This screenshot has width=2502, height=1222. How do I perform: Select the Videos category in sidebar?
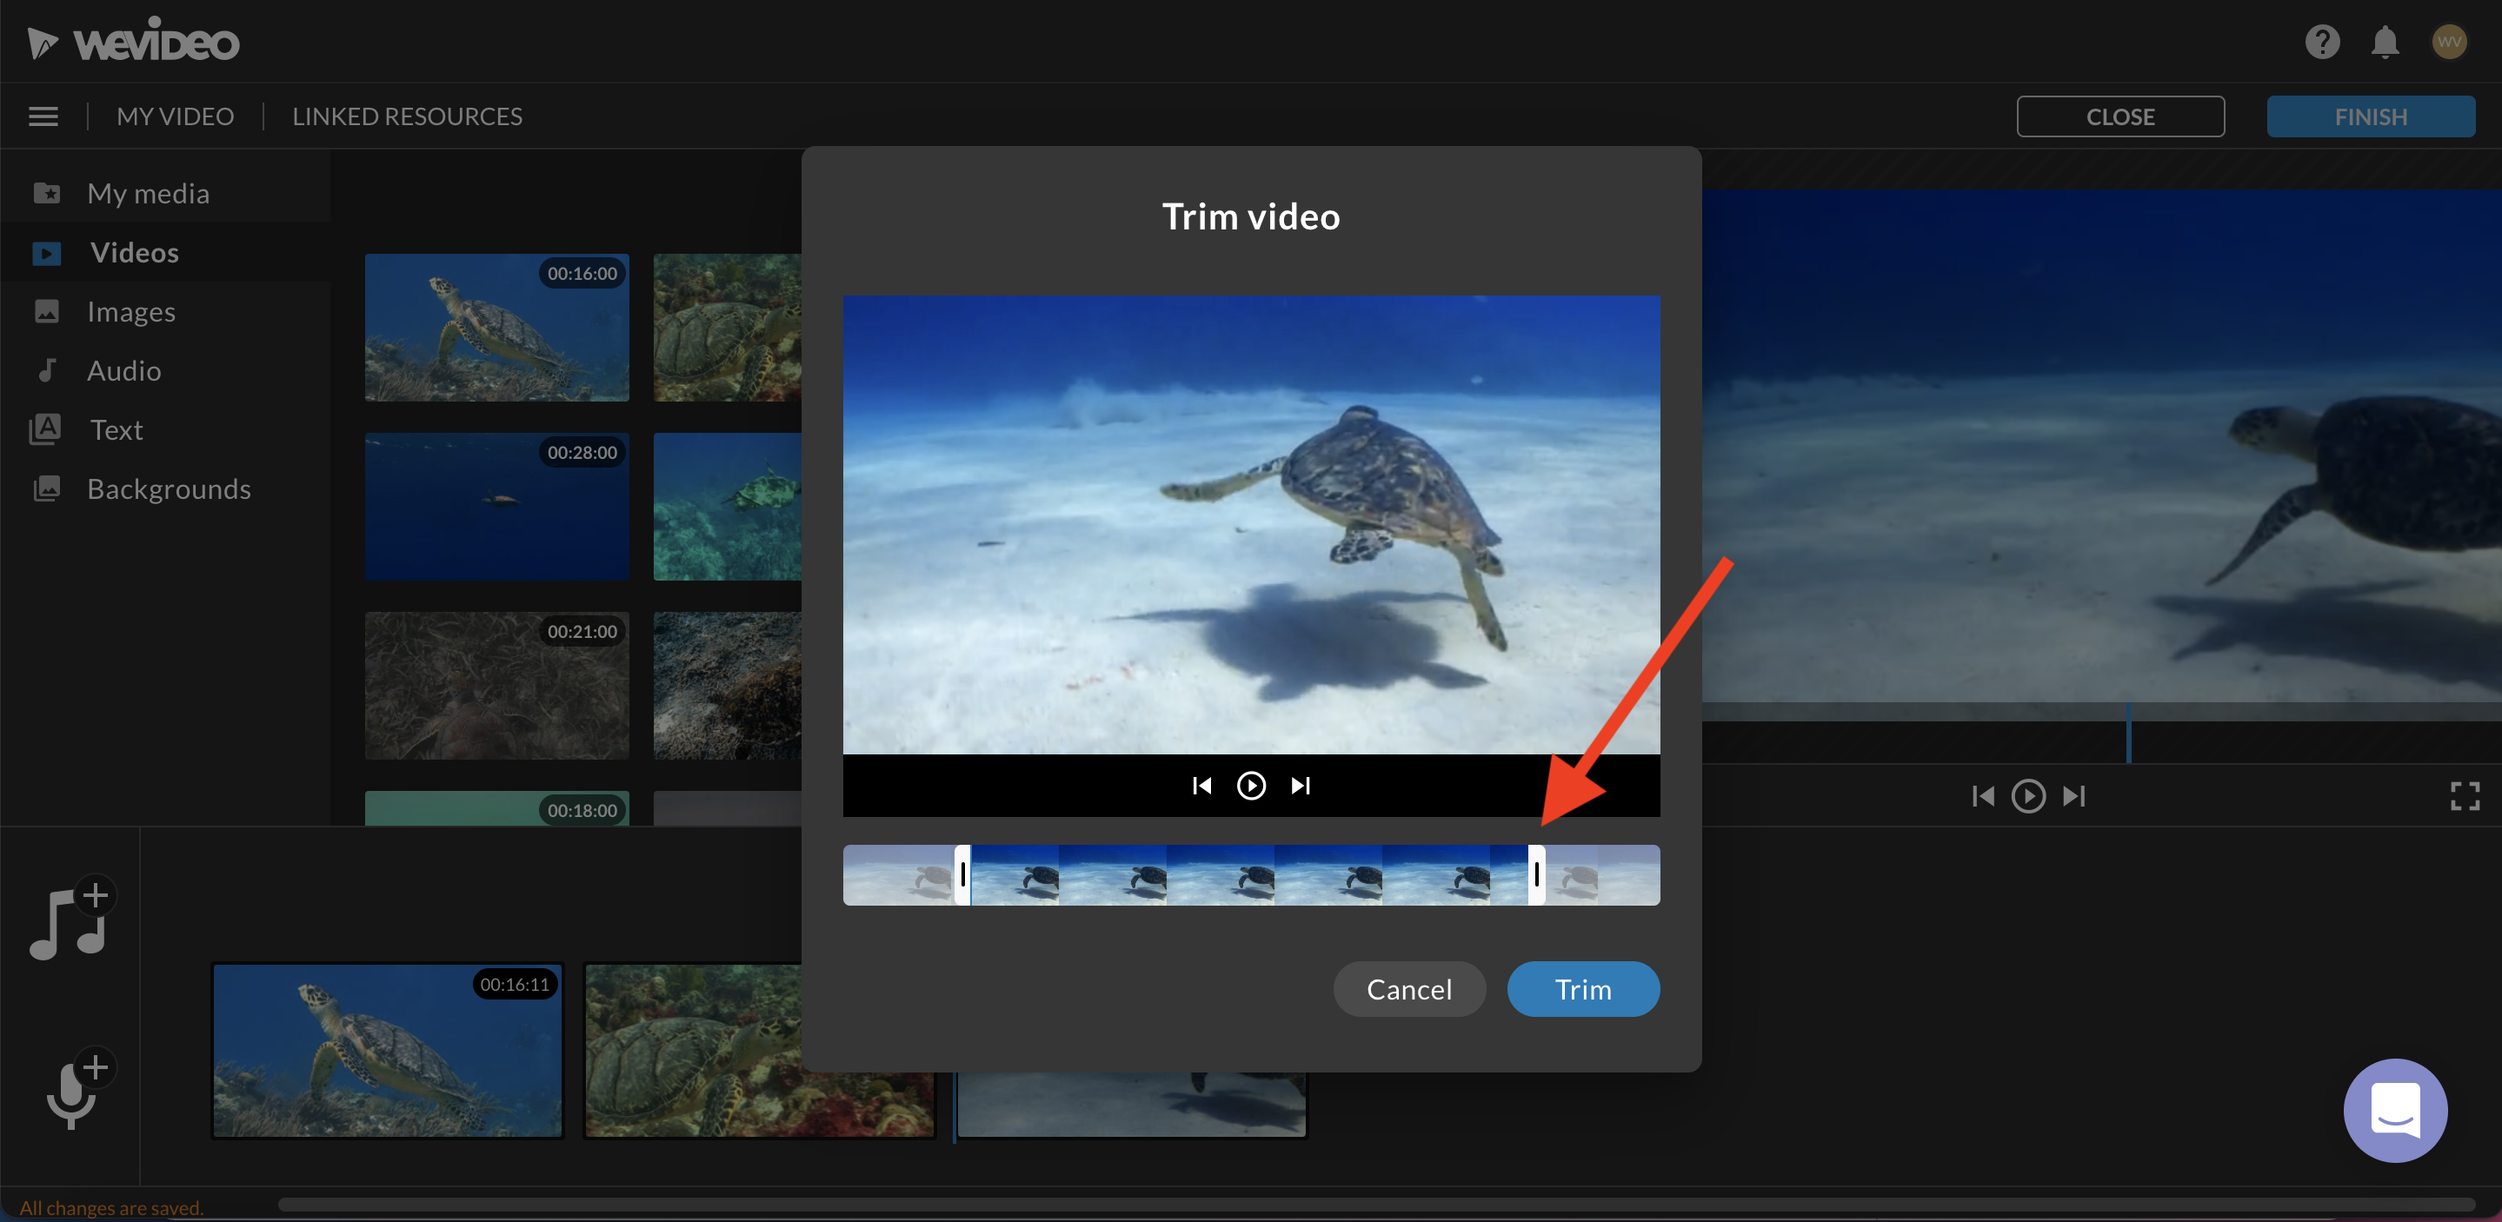click(134, 250)
